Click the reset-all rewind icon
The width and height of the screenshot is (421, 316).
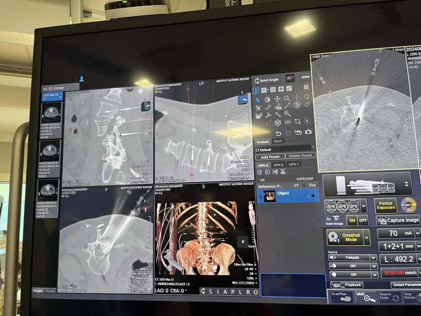point(298,132)
